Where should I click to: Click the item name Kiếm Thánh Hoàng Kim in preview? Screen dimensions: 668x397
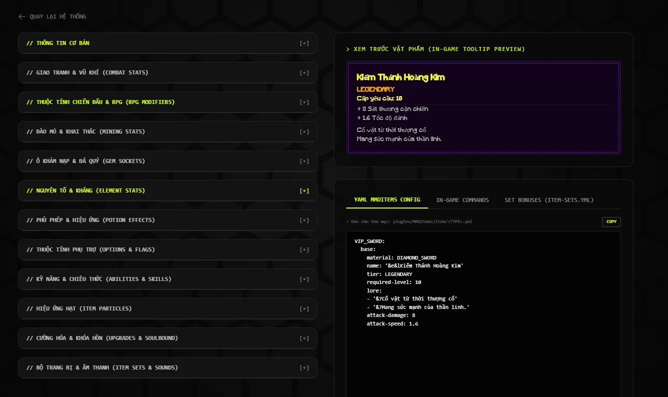pos(401,77)
